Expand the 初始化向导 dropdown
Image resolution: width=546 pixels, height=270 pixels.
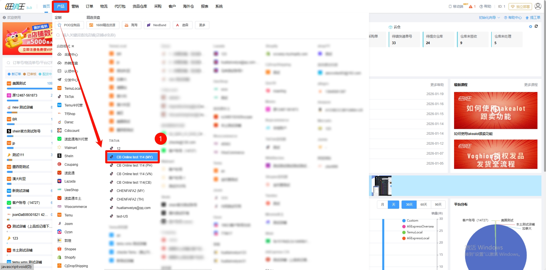pos(489,18)
